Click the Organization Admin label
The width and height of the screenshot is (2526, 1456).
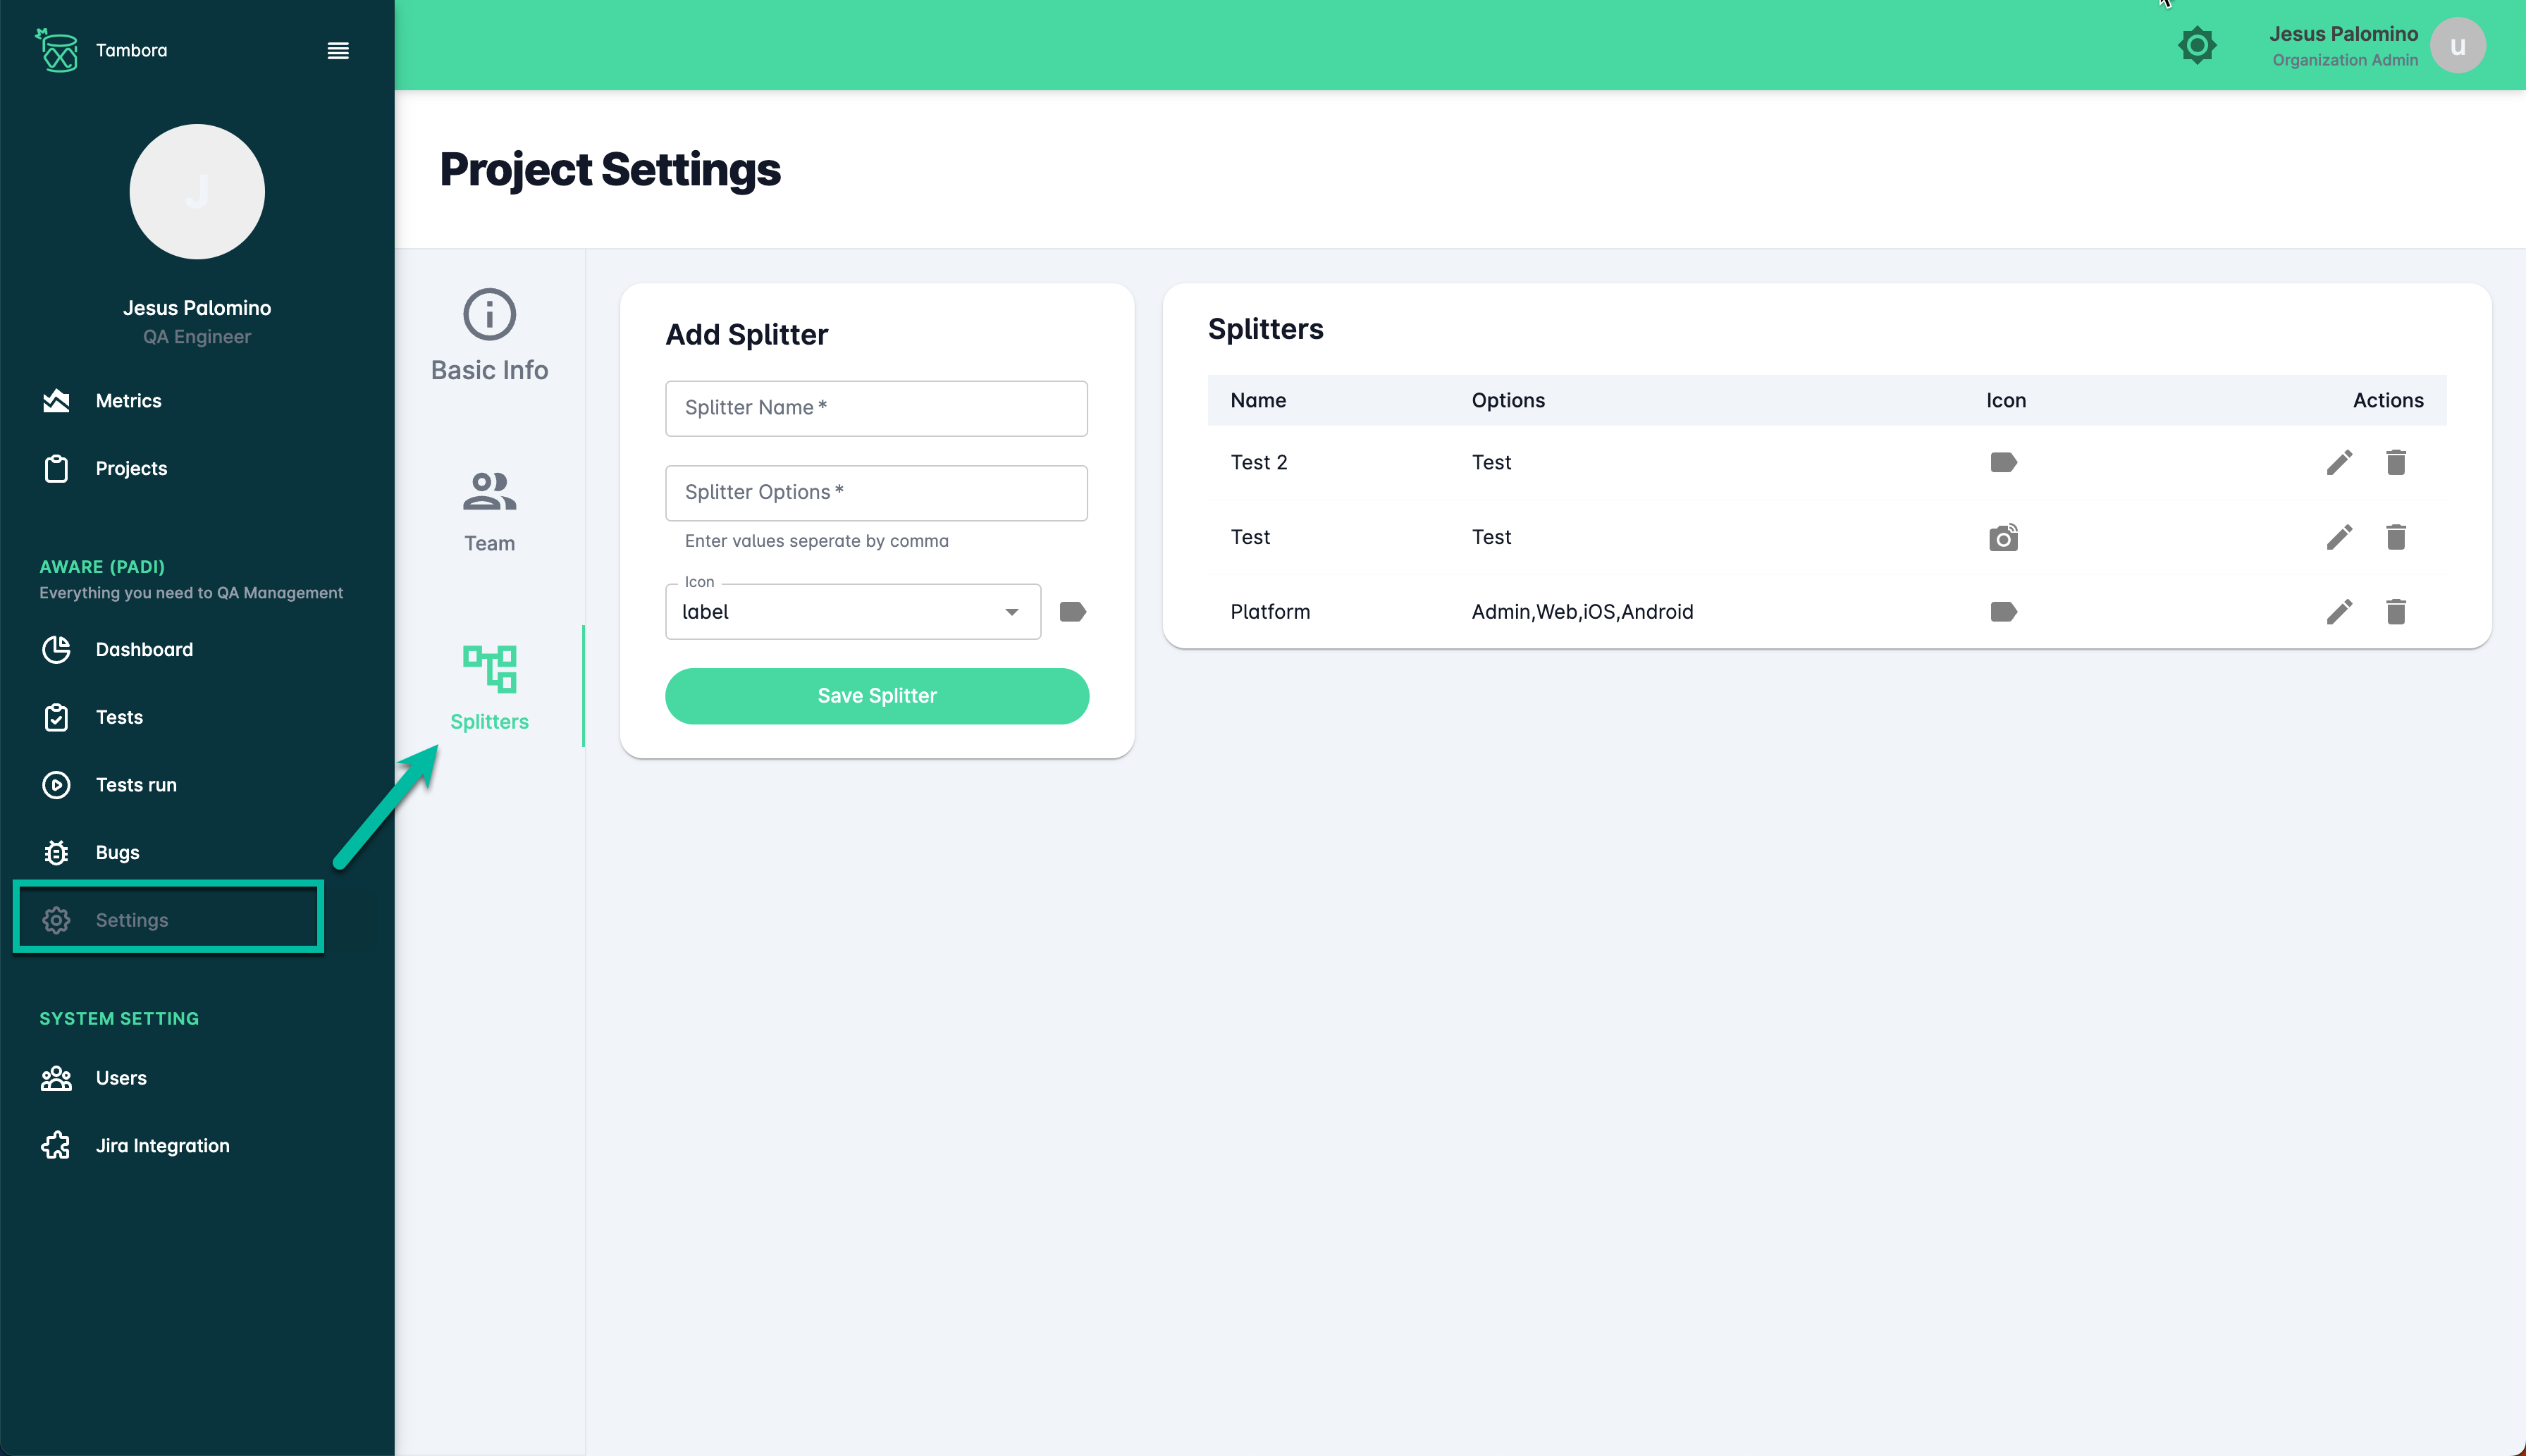[x=2345, y=60]
